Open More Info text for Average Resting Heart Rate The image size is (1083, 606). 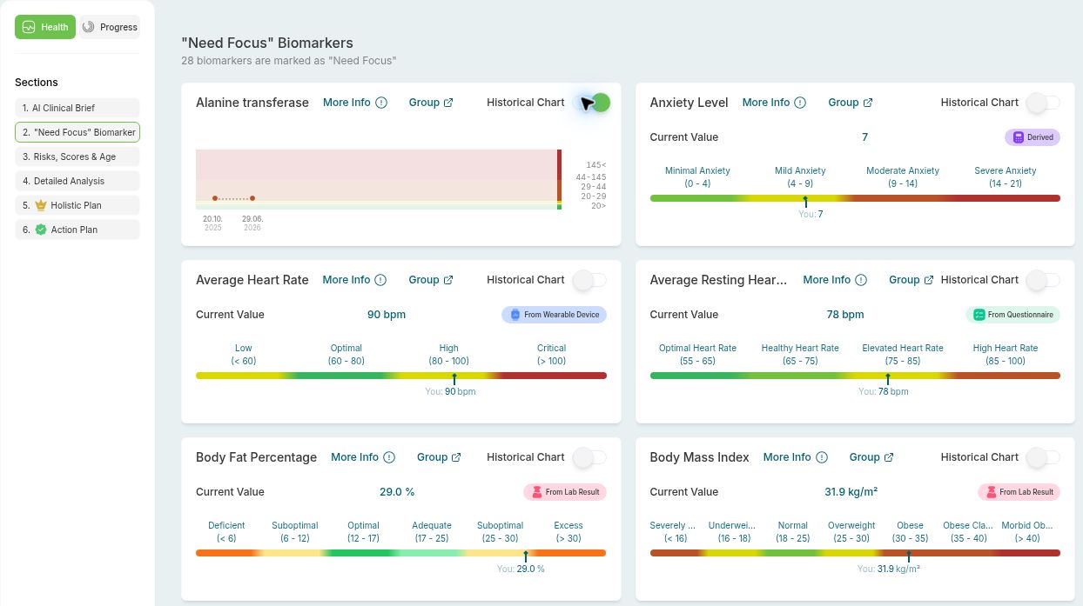click(x=827, y=280)
